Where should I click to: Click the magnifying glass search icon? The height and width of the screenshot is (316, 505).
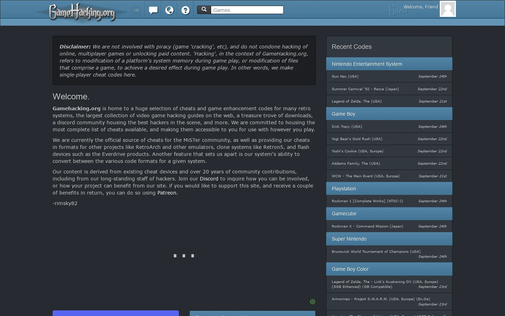click(204, 10)
